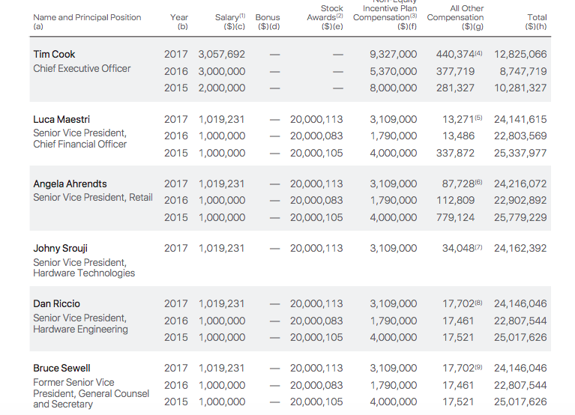Click the Chief Executive Officer title
The image size is (575, 415).
pyautogui.click(x=82, y=69)
